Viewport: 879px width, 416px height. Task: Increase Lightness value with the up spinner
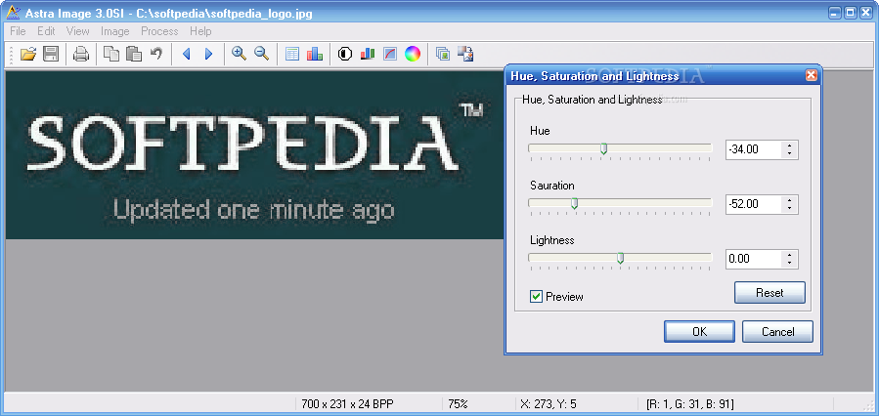789,255
